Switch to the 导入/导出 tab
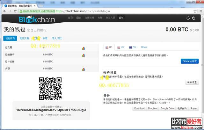Image resolution: width=204 pixels, height=130 pixels. pos(57,38)
